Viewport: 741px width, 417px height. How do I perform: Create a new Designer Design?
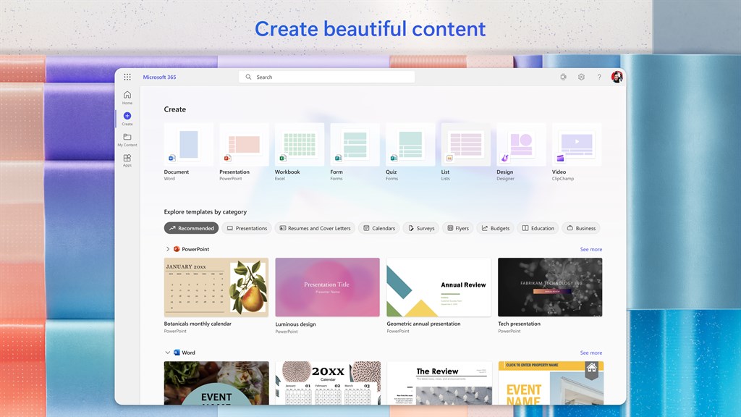point(521,144)
